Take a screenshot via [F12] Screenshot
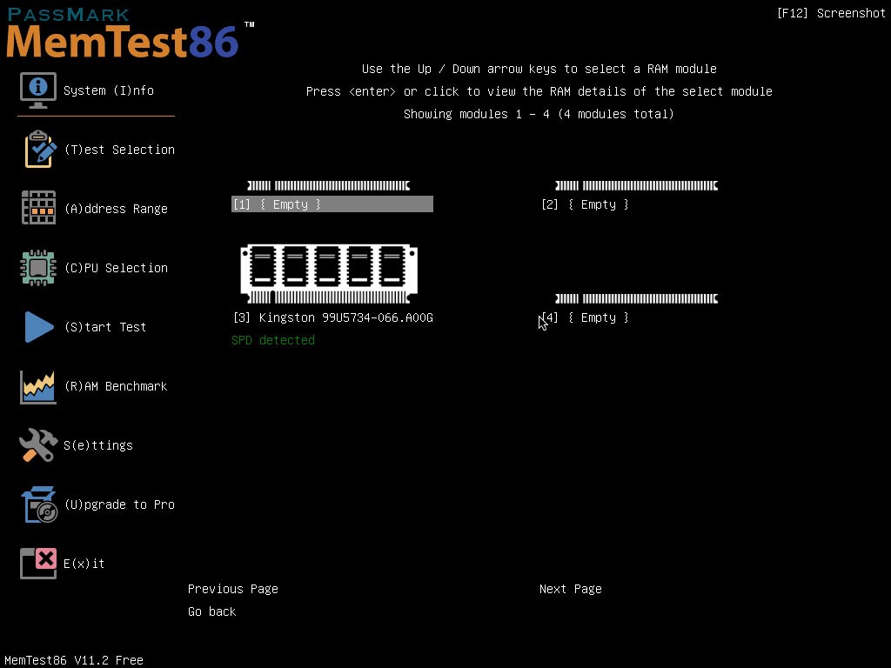891x668 pixels. tap(831, 13)
